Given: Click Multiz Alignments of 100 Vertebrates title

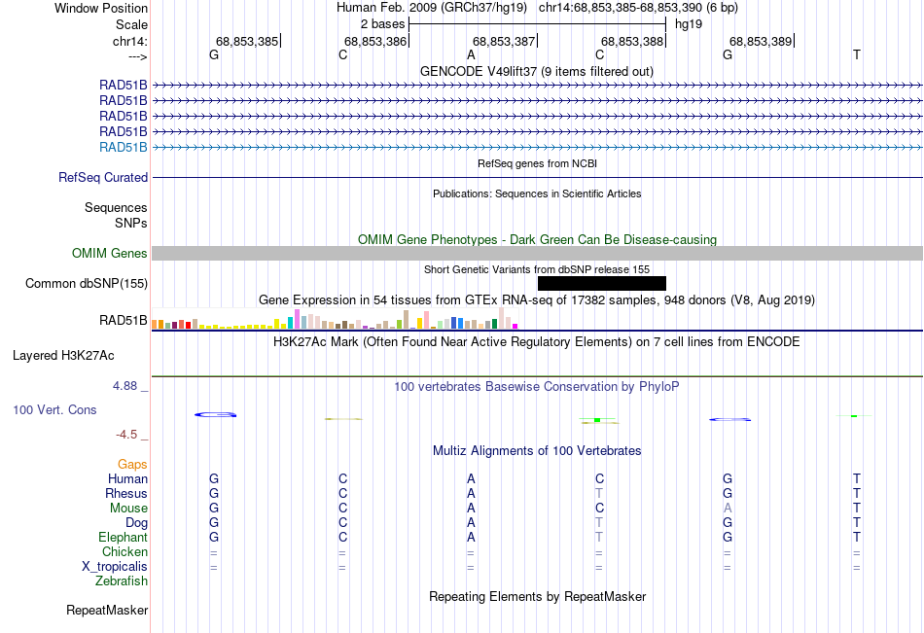Looking at the screenshot, I should tap(537, 451).
